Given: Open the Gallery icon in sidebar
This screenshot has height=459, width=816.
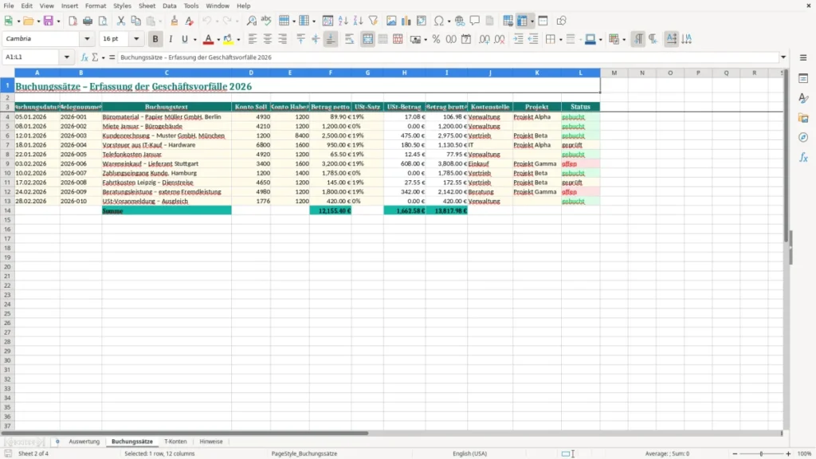Looking at the screenshot, I should point(803,118).
